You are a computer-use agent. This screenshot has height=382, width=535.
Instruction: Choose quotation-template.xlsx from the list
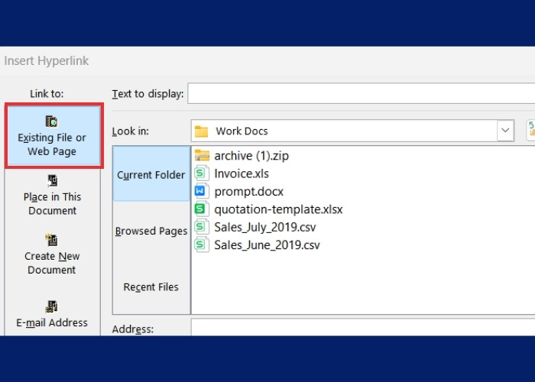pyautogui.click(x=278, y=209)
